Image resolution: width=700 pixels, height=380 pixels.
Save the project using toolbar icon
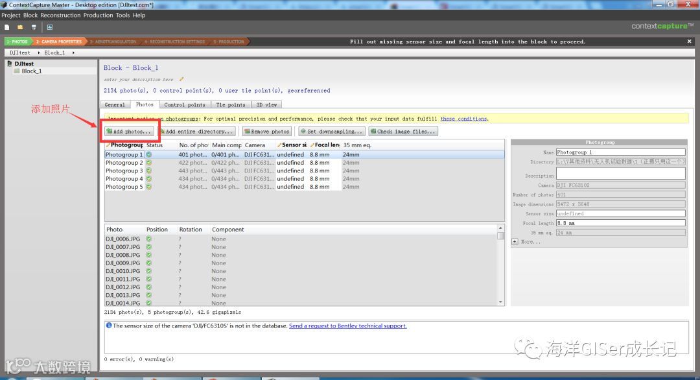(x=34, y=27)
